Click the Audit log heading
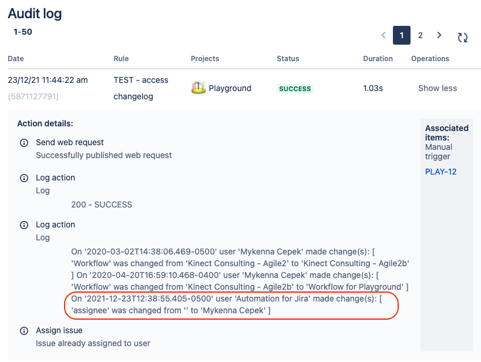This screenshot has width=481, height=362. pos(35,14)
